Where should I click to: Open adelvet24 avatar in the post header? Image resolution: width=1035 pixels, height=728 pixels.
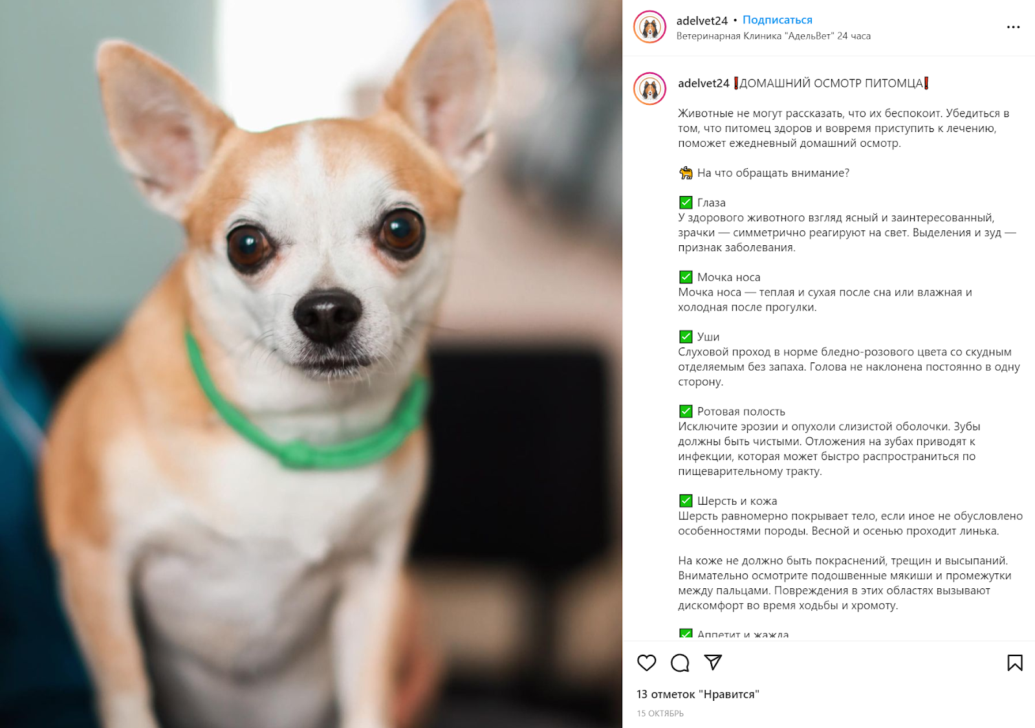tap(649, 27)
